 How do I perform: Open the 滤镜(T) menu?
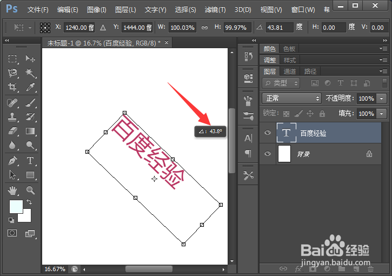(215, 10)
